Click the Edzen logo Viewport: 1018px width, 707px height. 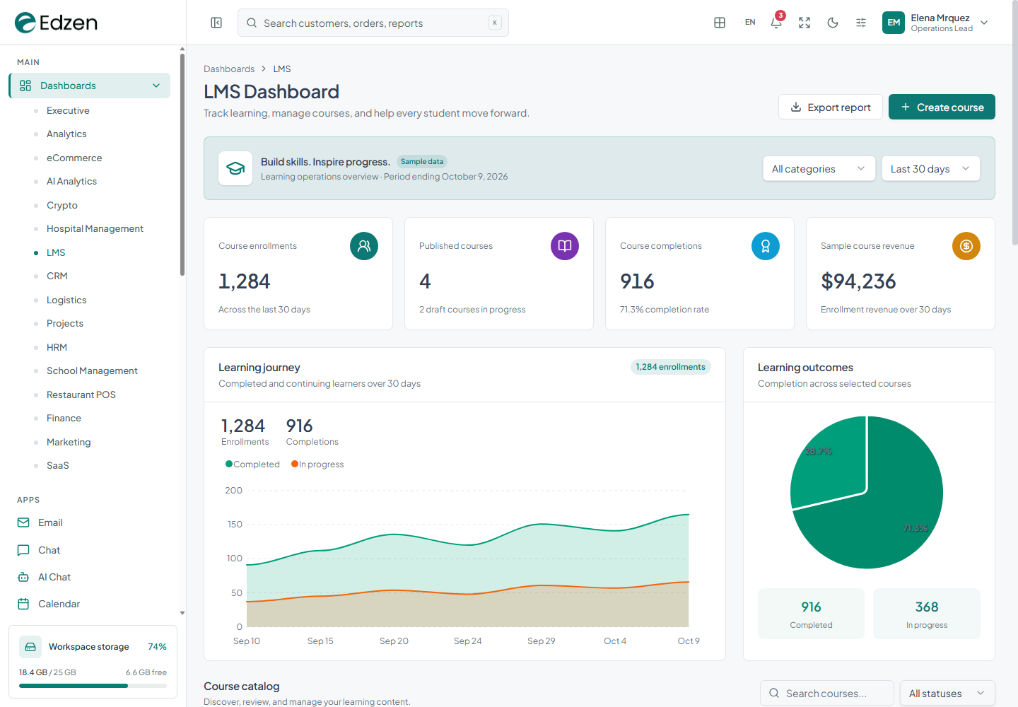pos(56,23)
